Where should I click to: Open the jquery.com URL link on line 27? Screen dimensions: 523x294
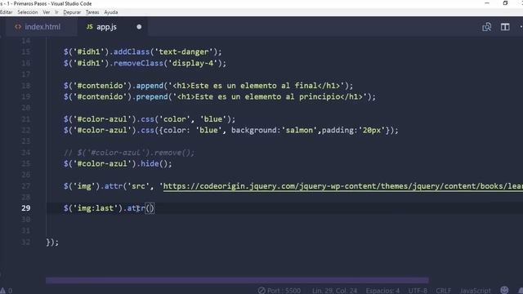tap(343, 186)
